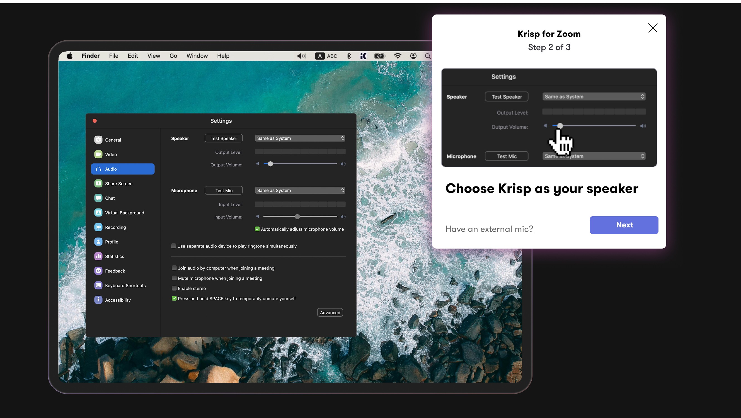
Task: Check Join audio by computer when joining
Action: coord(174,268)
